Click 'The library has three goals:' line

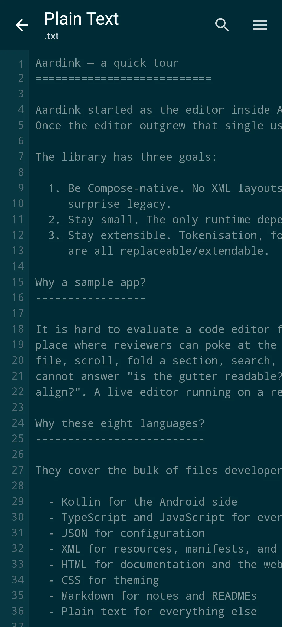point(126,157)
